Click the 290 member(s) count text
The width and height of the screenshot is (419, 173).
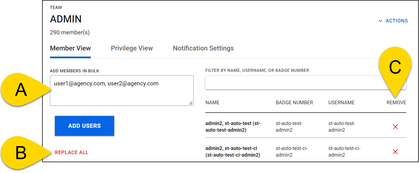(70, 32)
